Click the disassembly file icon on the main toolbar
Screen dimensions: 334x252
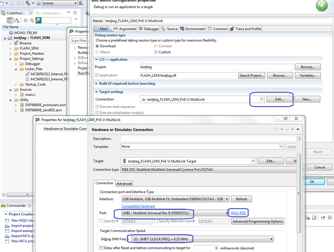tap(39, 3)
